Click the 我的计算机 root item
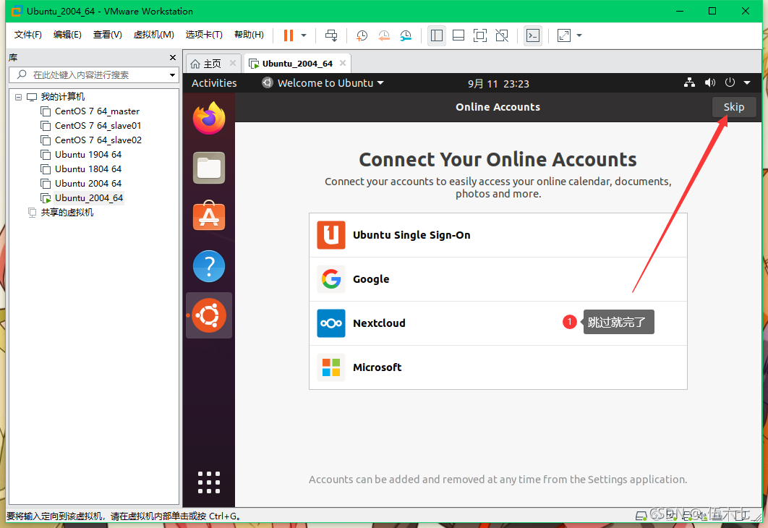This screenshot has height=528, width=768. click(62, 97)
